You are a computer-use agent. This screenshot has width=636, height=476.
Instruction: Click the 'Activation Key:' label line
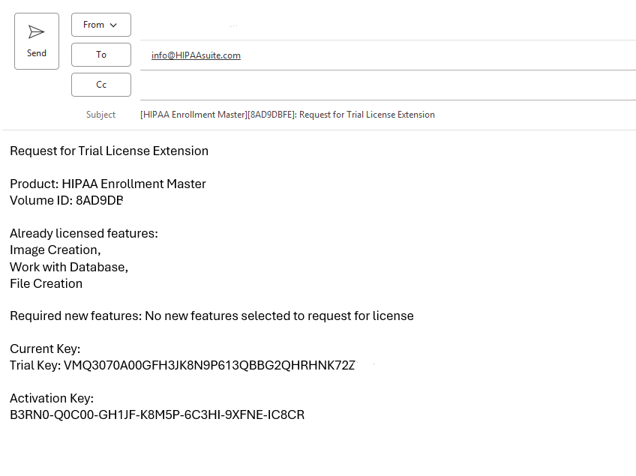[52, 398]
